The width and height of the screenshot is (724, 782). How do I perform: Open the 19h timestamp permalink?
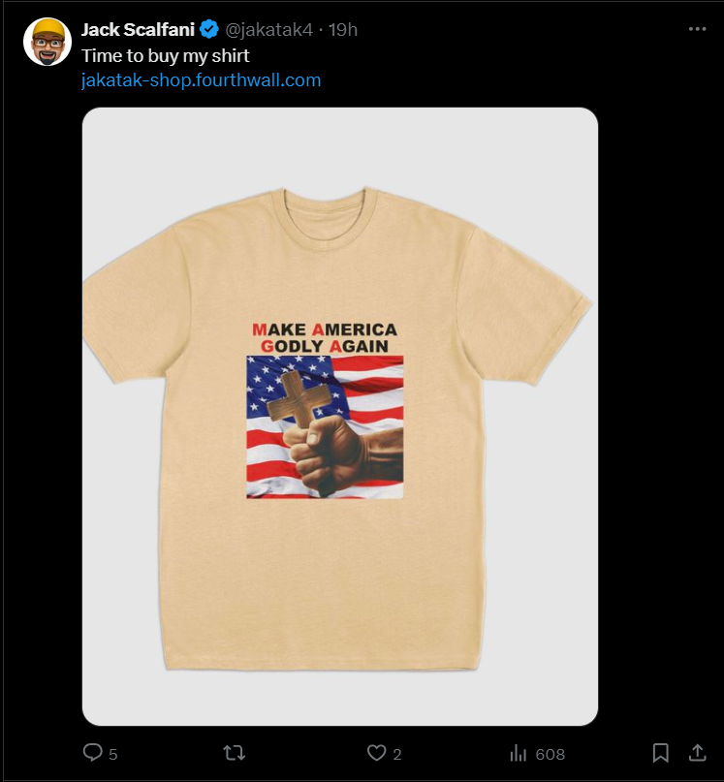(x=343, y=30)
